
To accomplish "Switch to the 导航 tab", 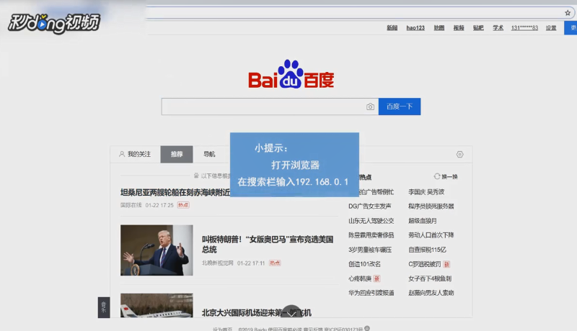I will click(209, 154).
